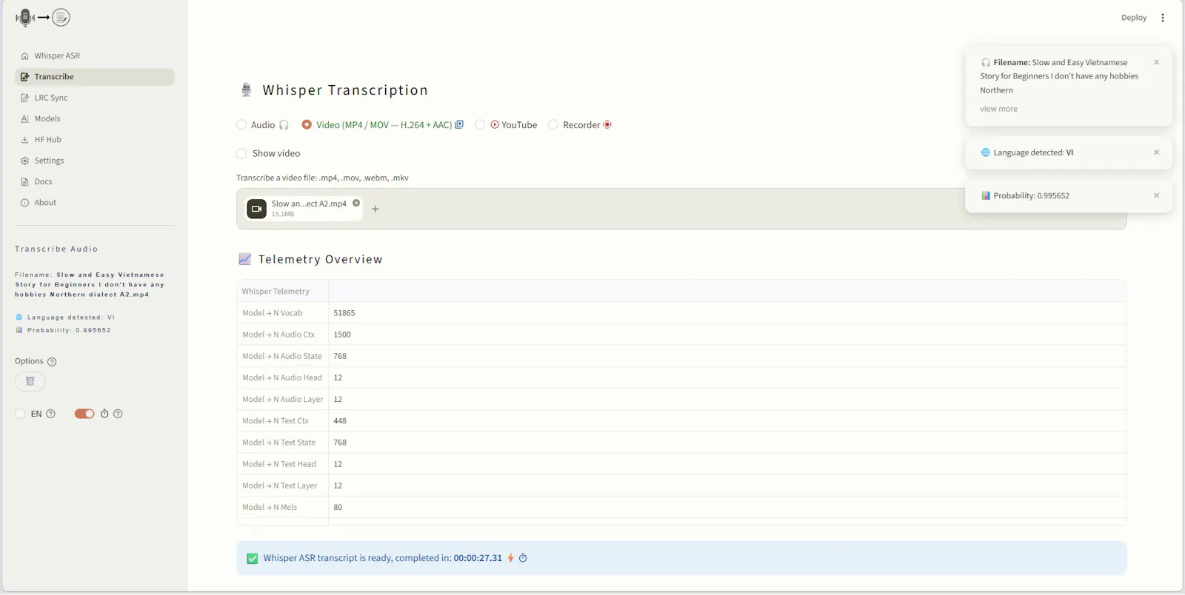Image resolution: width=1185 pixels, height=595 pixels.
Task: Open the three-dot main menu
Action: click(x=1163, y=18)
